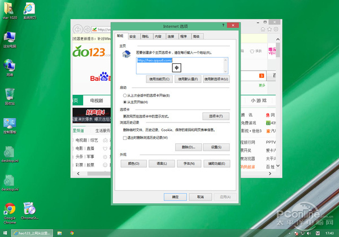Click the 选项卡(T) button
This screenshot has width=339, height=237.
click(x=216, y=116)
